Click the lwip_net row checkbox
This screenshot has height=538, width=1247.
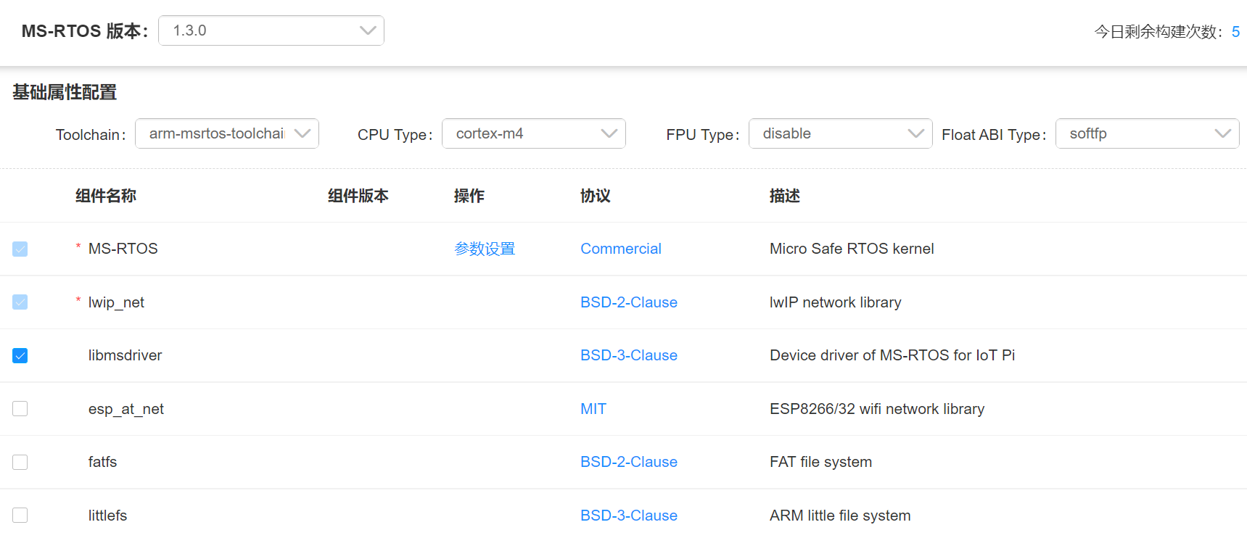(20, 302)
